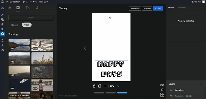Image resolution: width=206 pixels, height=99 pixels.
Task: Click the WordPress logo icon
Action: click(x=3, y=2)
